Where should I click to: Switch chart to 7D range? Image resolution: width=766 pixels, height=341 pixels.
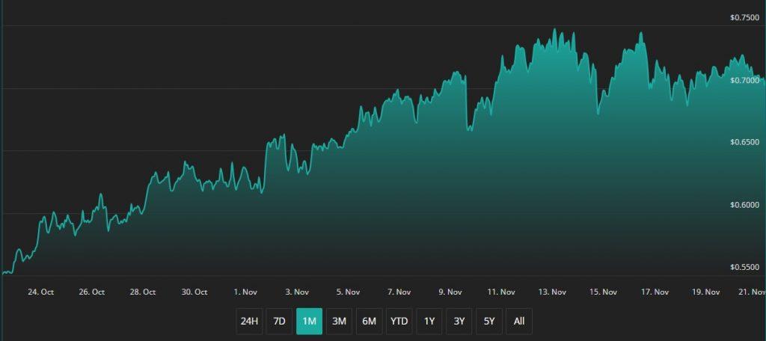pyautogui.click(x=279, y=322)
